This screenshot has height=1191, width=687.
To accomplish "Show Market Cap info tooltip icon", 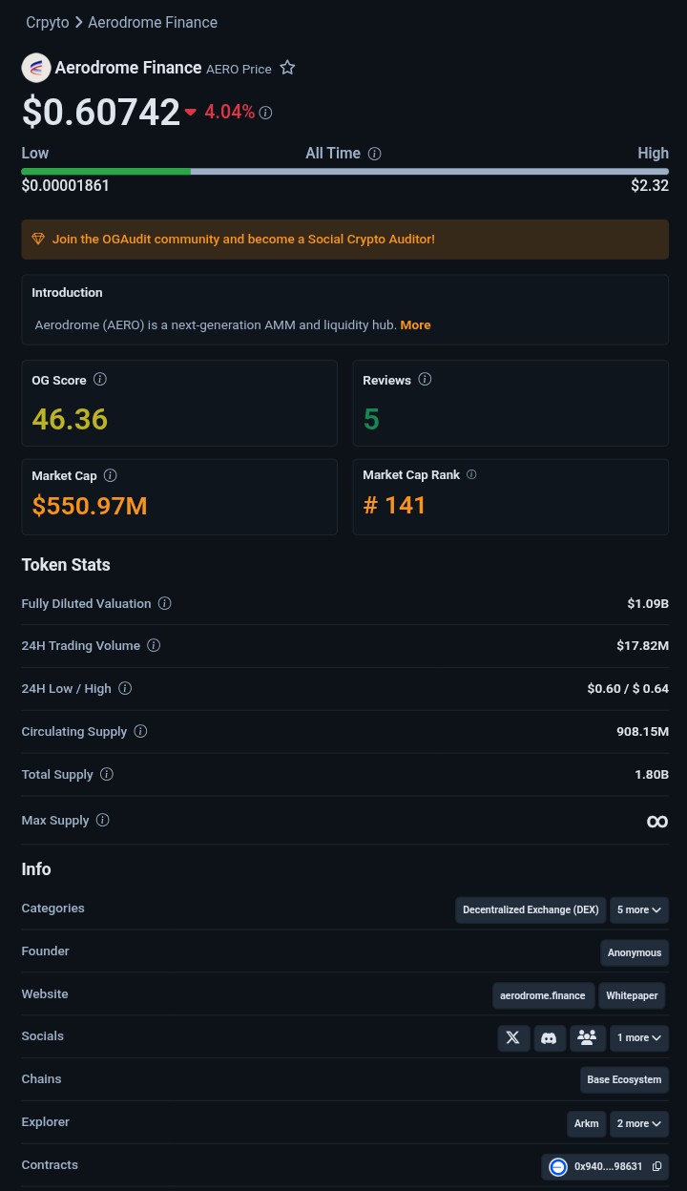I will click(110, 474).
